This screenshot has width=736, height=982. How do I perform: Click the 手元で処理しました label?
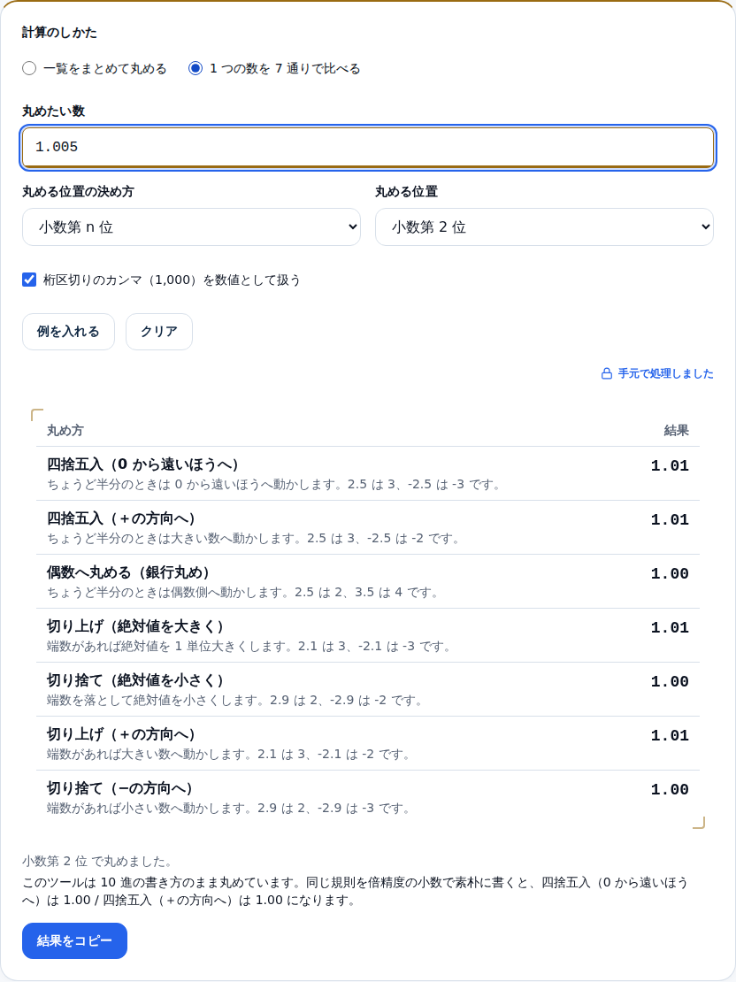tap(666, 374)
